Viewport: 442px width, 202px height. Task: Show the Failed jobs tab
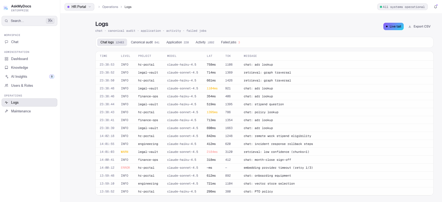click(x=230, y=42)
